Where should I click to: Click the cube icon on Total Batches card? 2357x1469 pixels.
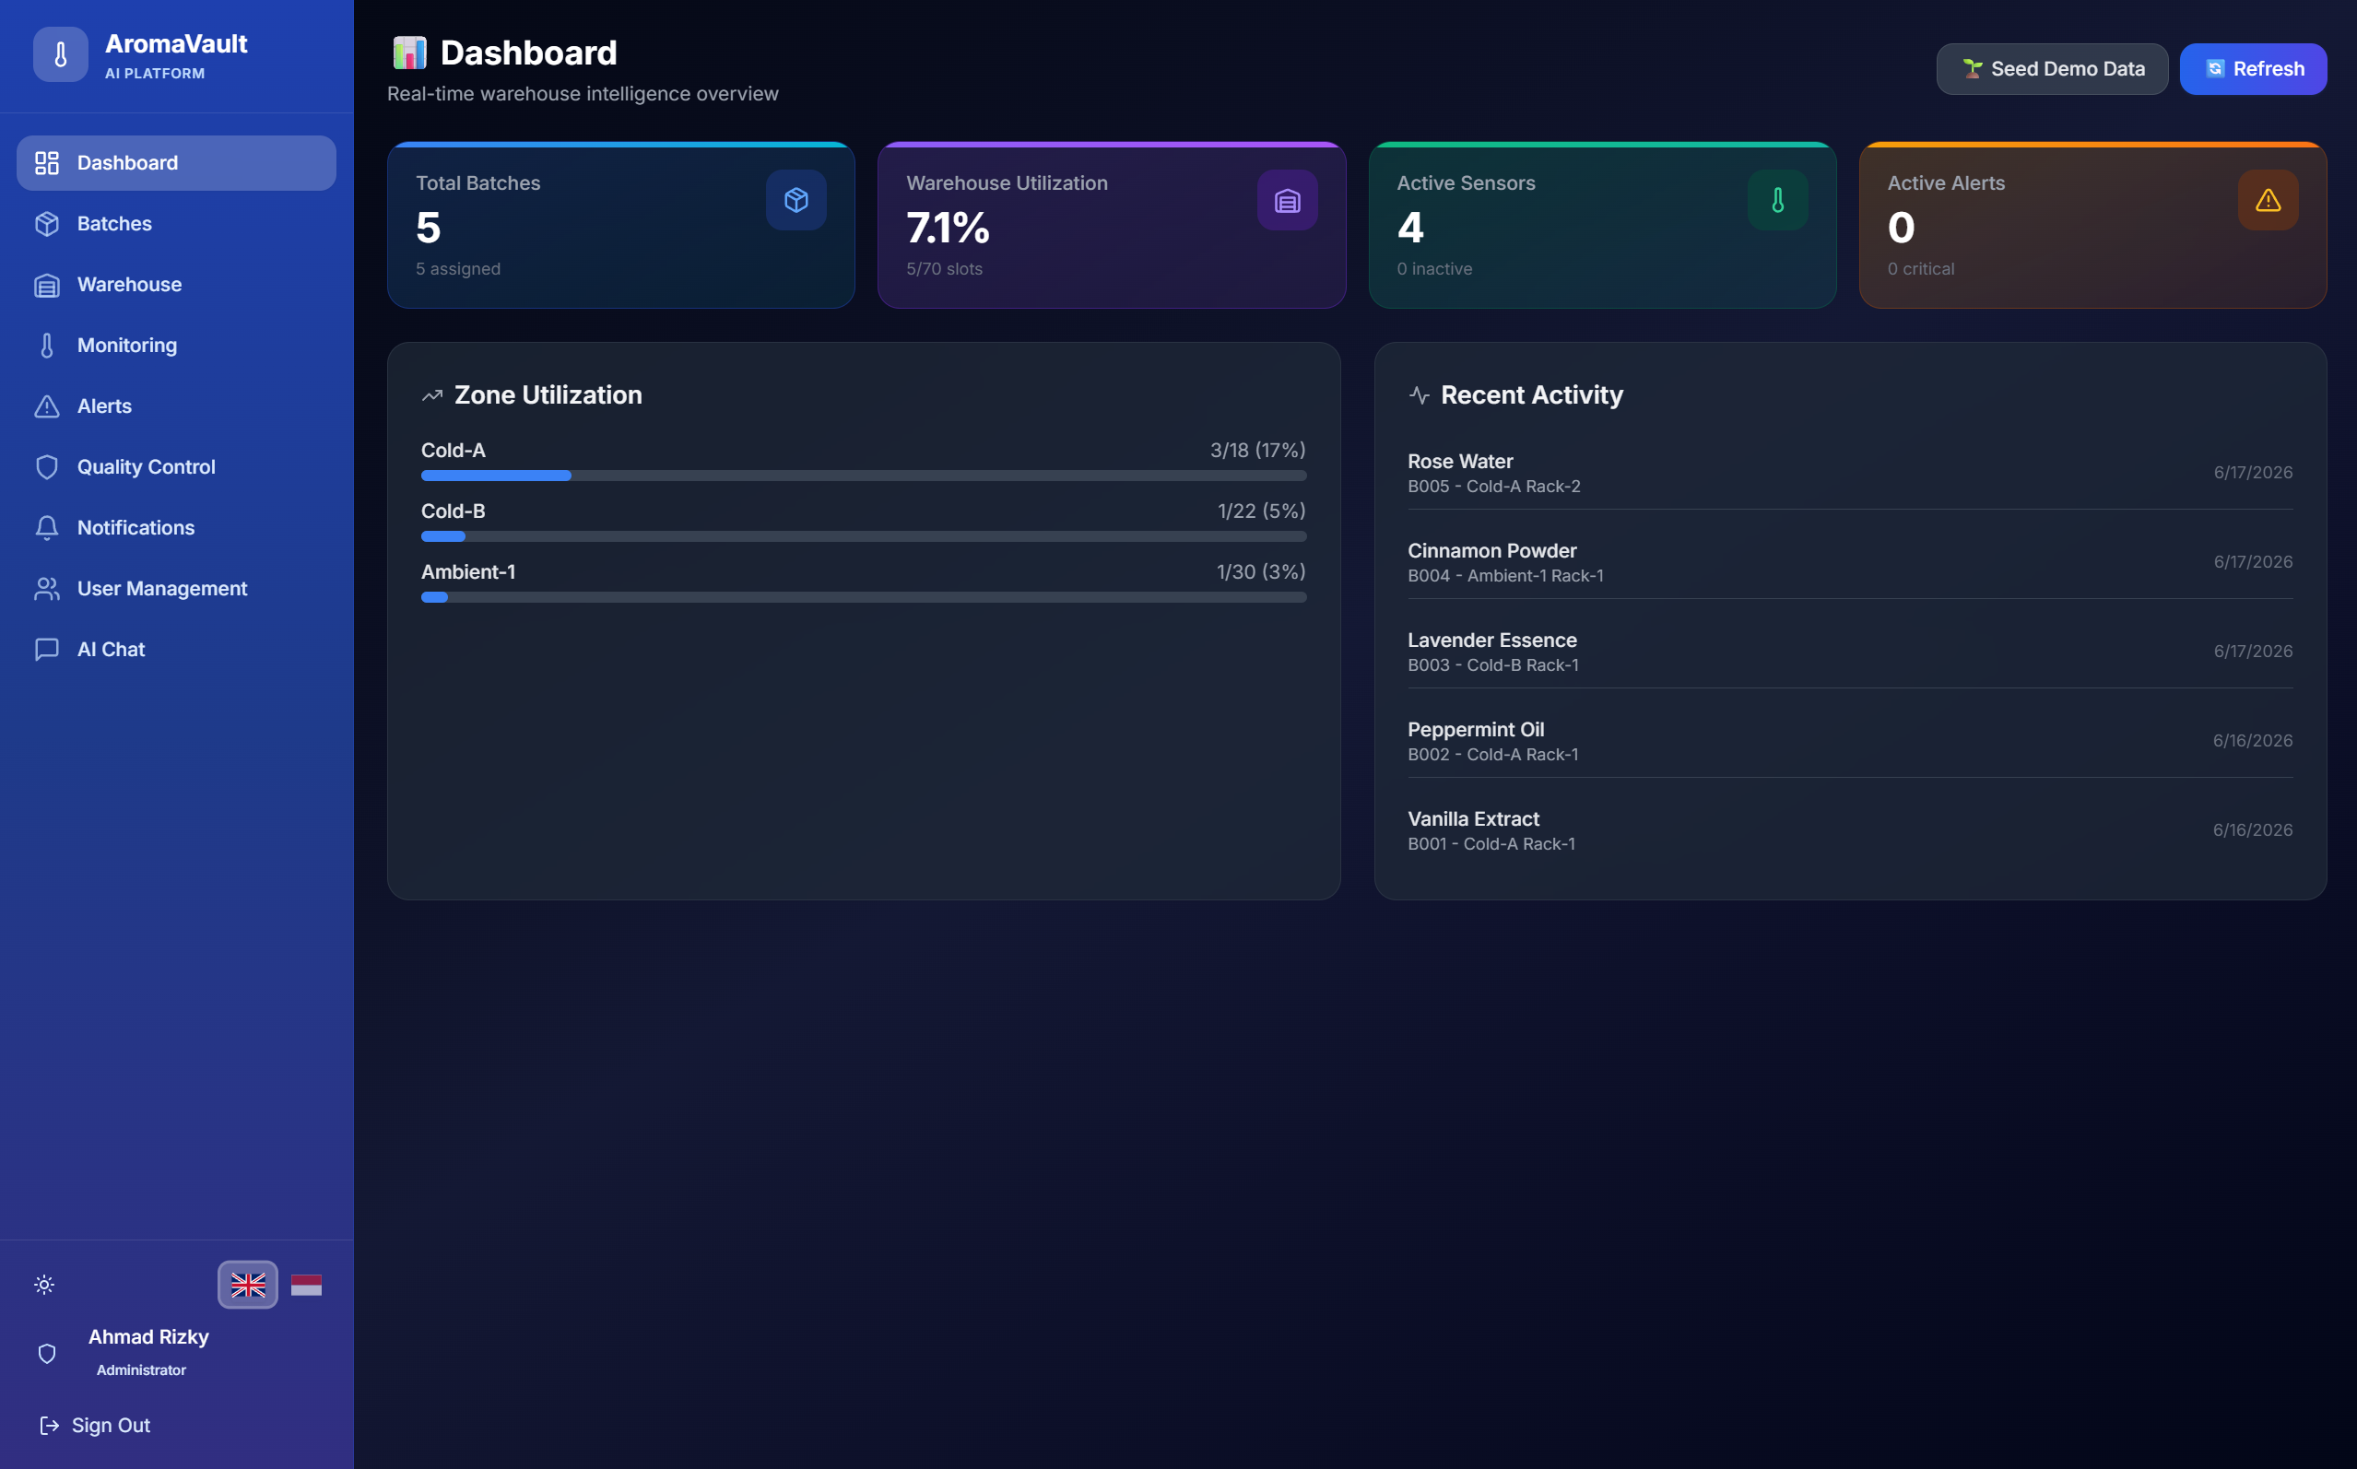795,200
